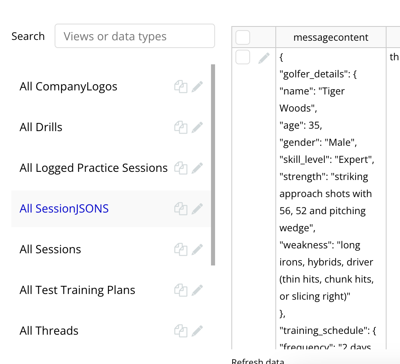Edit the All Drills view

[x=197, y=127]
